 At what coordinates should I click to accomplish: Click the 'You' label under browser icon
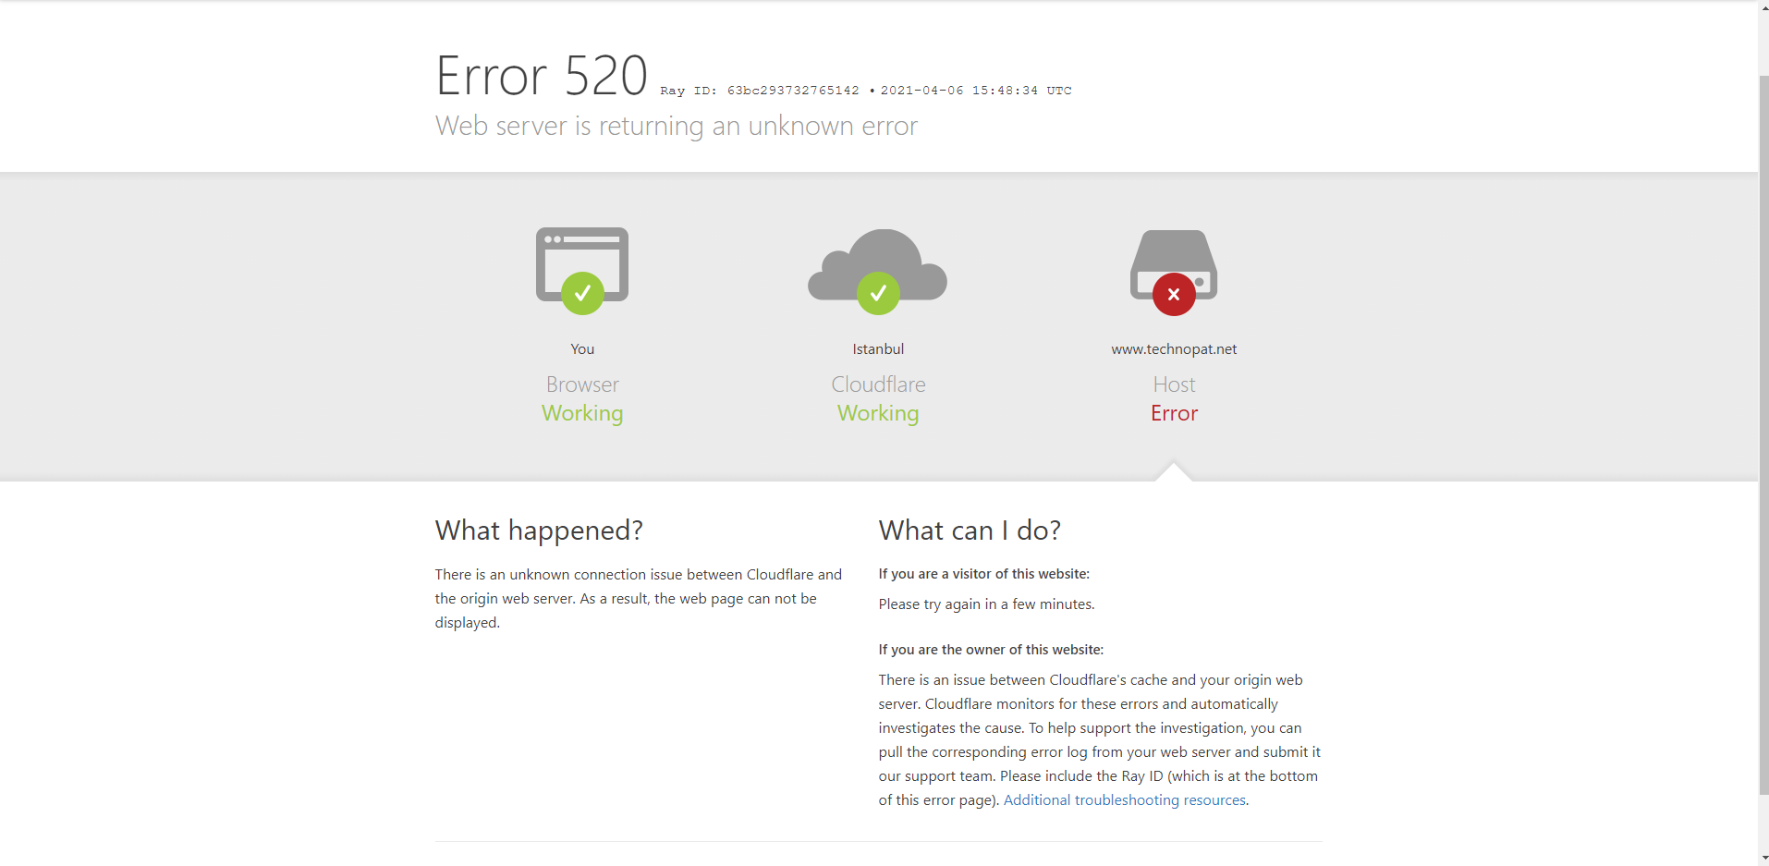[582, 349]
